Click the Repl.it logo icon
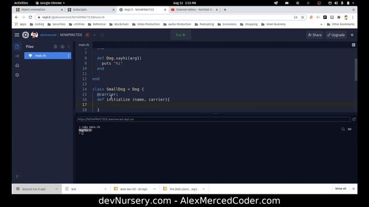The height and width of the screenshot is (207, 369). (x=25, y=35)
